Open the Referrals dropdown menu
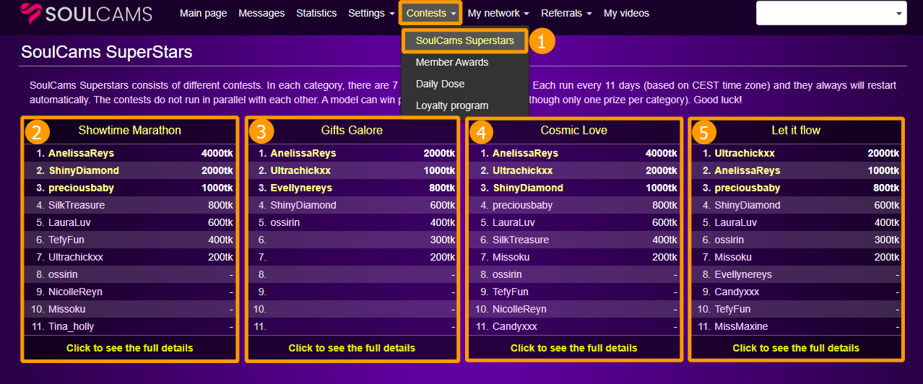923x384 pixels. click(x=566, y=13)
